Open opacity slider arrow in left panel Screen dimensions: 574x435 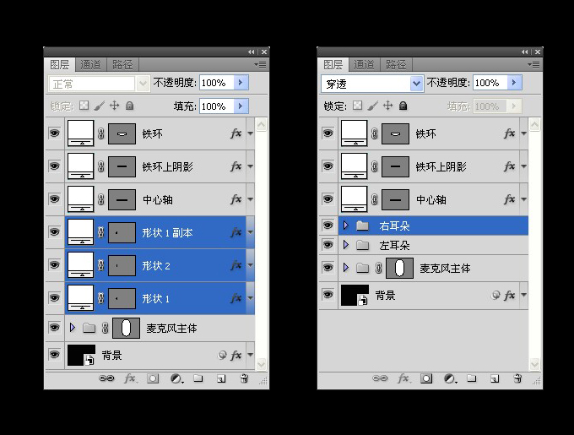tap(241, 83)
